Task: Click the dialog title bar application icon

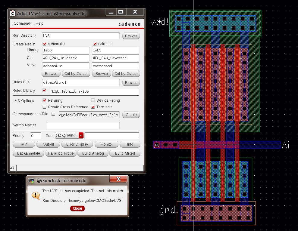Action: click(31, 181)
